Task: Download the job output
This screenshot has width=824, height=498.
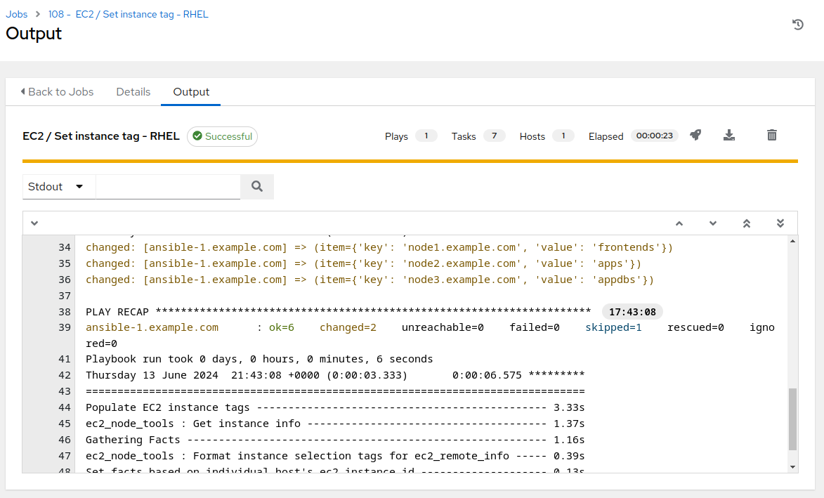Action: (729, 136)
